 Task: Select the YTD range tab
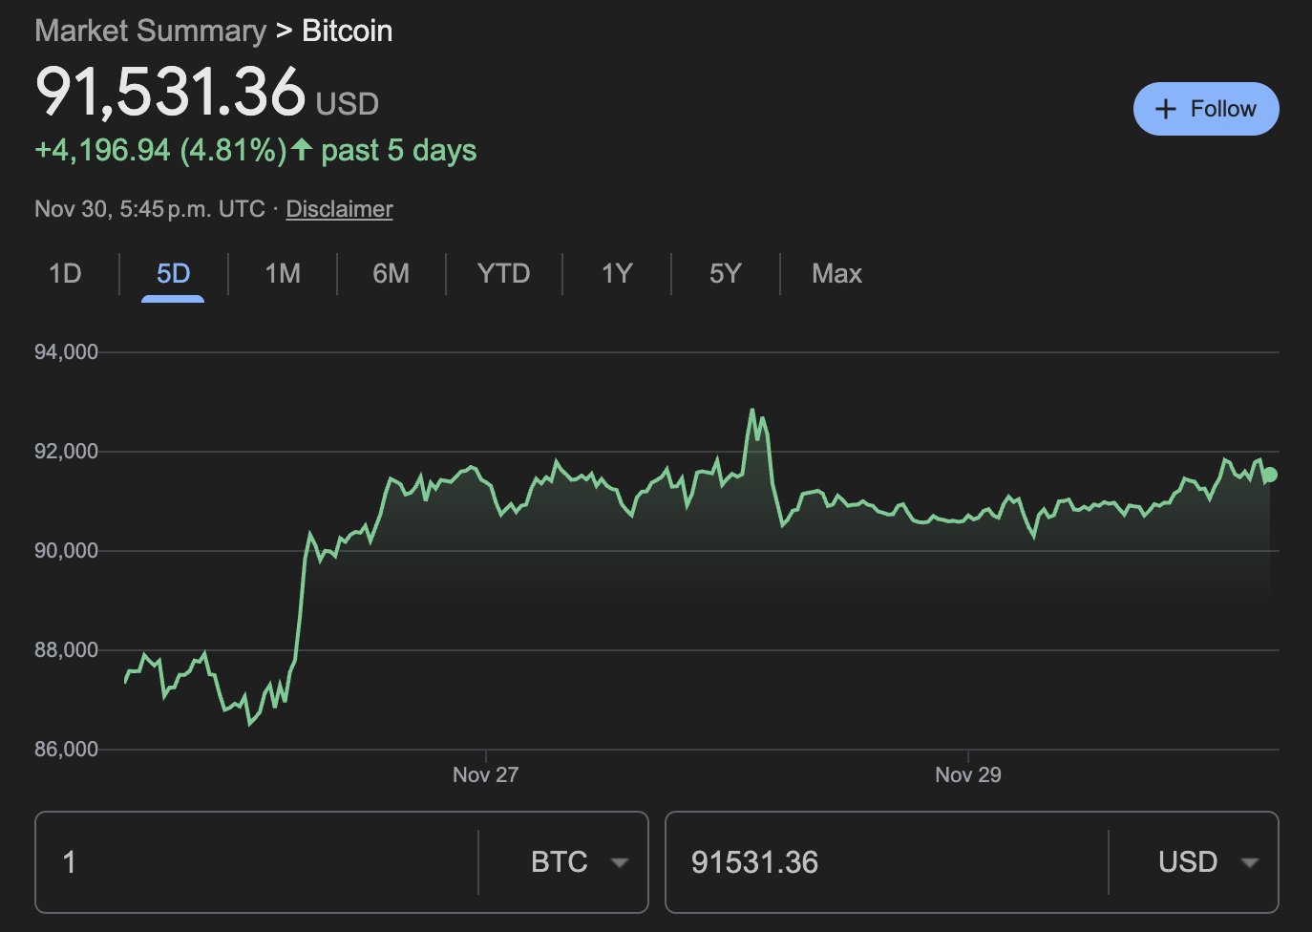[503, 274]
